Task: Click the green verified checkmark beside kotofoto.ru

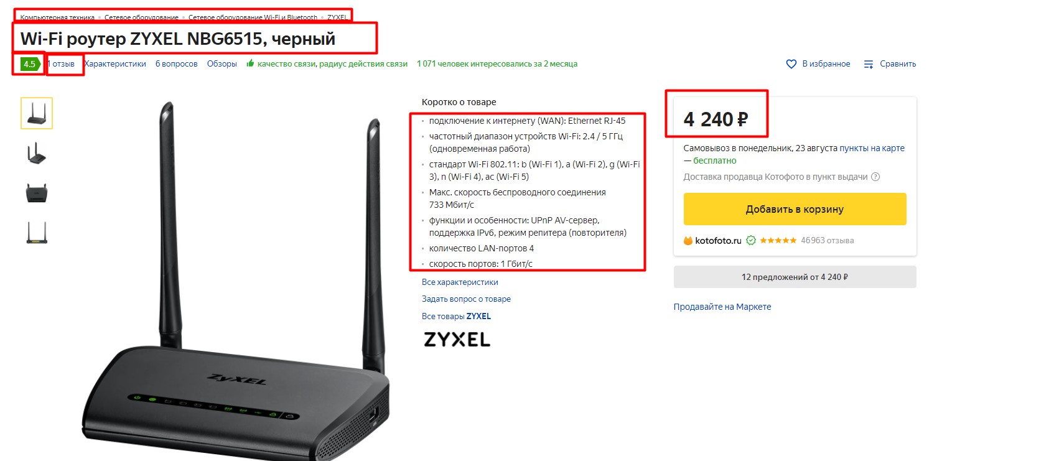Action: (751, 240)
